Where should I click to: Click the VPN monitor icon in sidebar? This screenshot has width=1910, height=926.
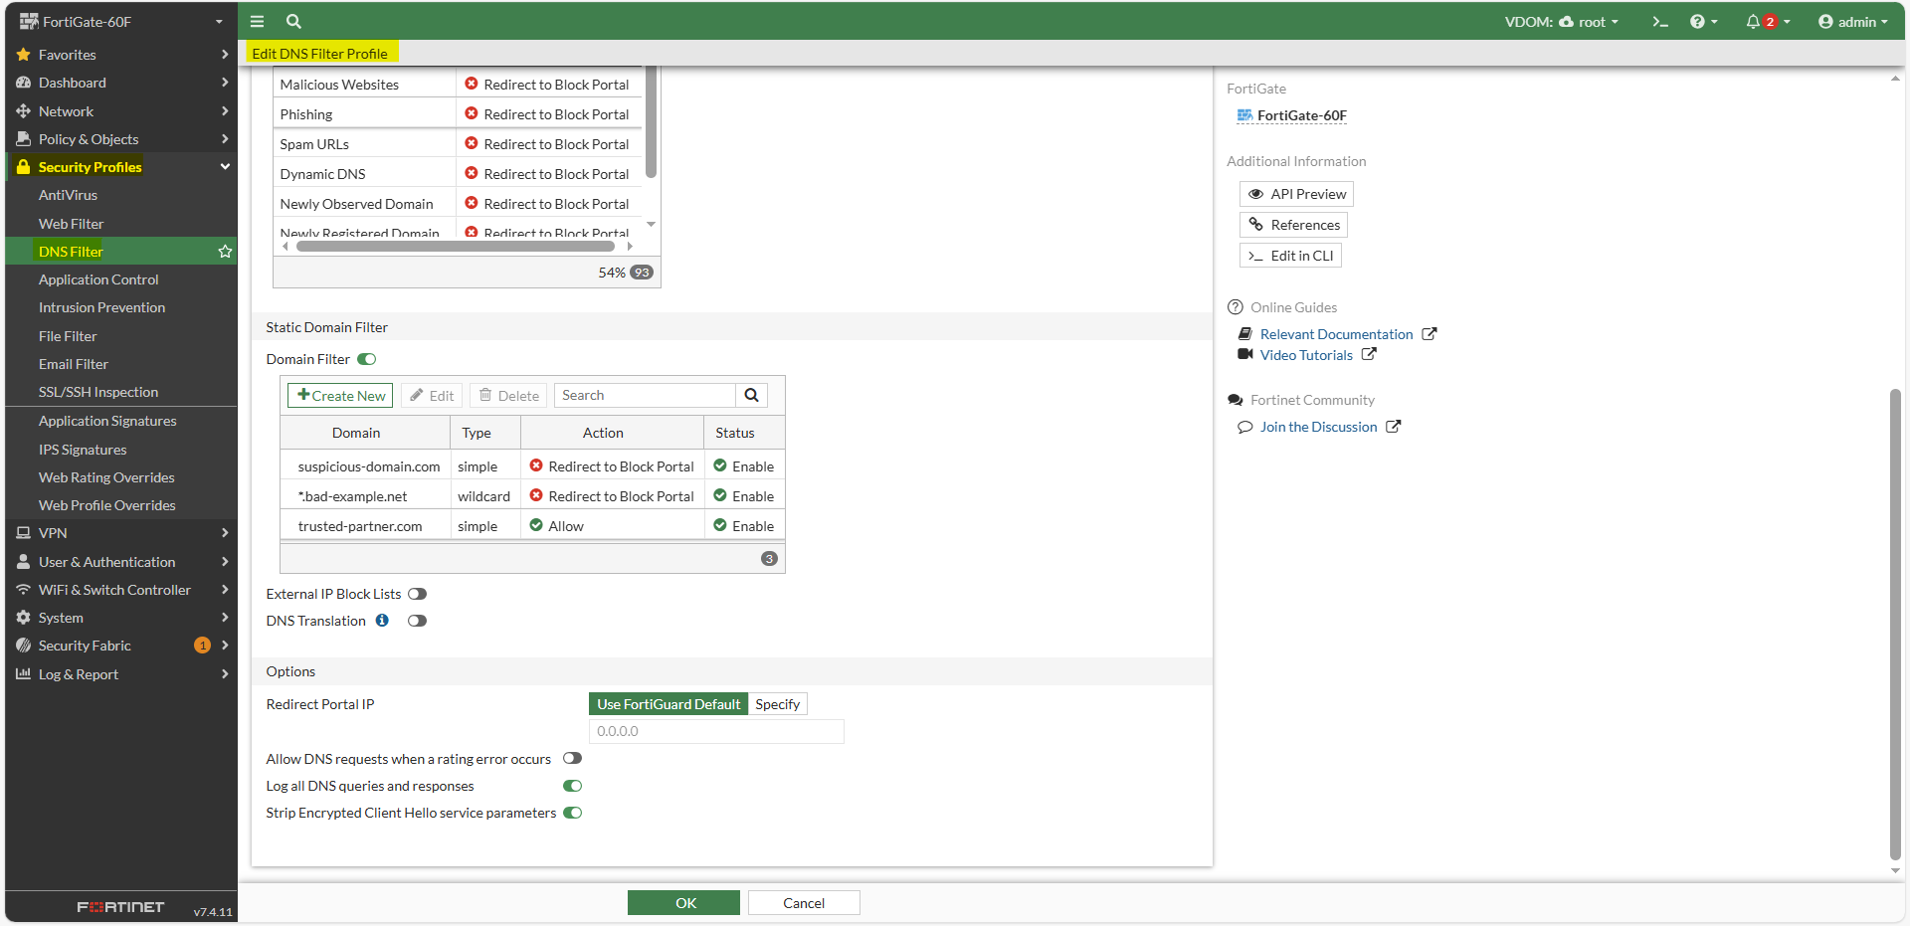coord(23,533)
